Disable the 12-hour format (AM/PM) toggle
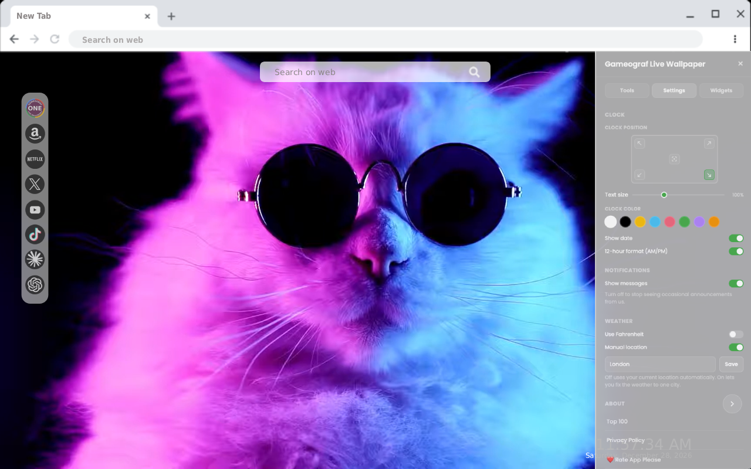This screenshot has width=751, height=469. pos(736,252)
